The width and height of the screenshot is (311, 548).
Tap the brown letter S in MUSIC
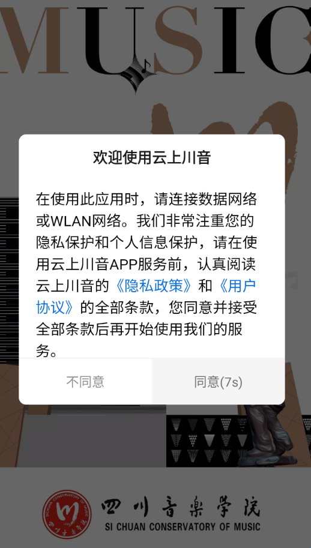click(178, 39)
